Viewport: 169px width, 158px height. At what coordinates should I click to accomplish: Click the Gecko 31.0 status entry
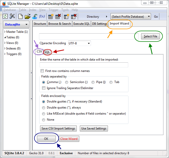(36, 153)
